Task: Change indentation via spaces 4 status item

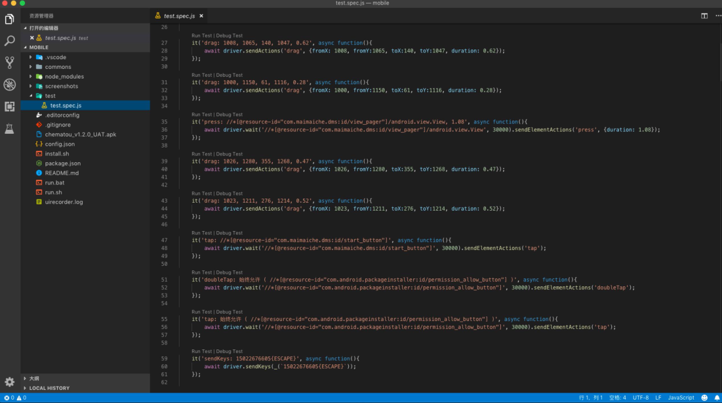Action: point(617,398)
